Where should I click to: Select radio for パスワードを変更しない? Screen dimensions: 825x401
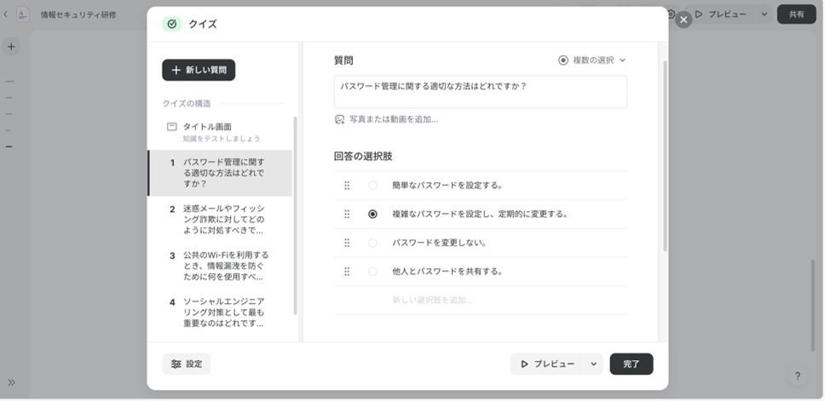tap(372, 243)
